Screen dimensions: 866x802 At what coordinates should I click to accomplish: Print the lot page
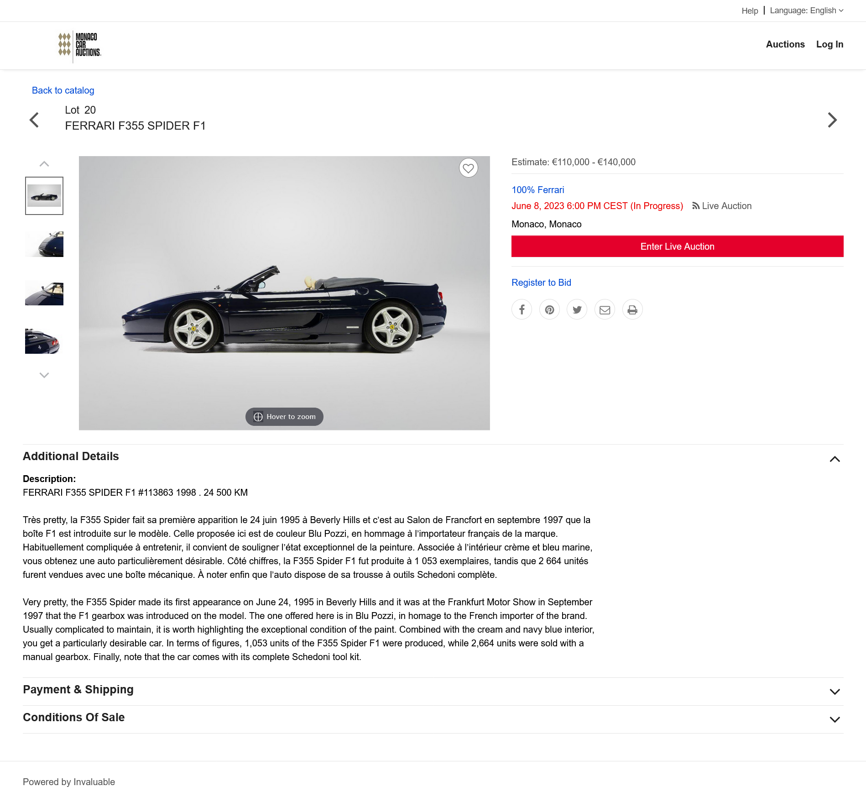tap(632, 309)
